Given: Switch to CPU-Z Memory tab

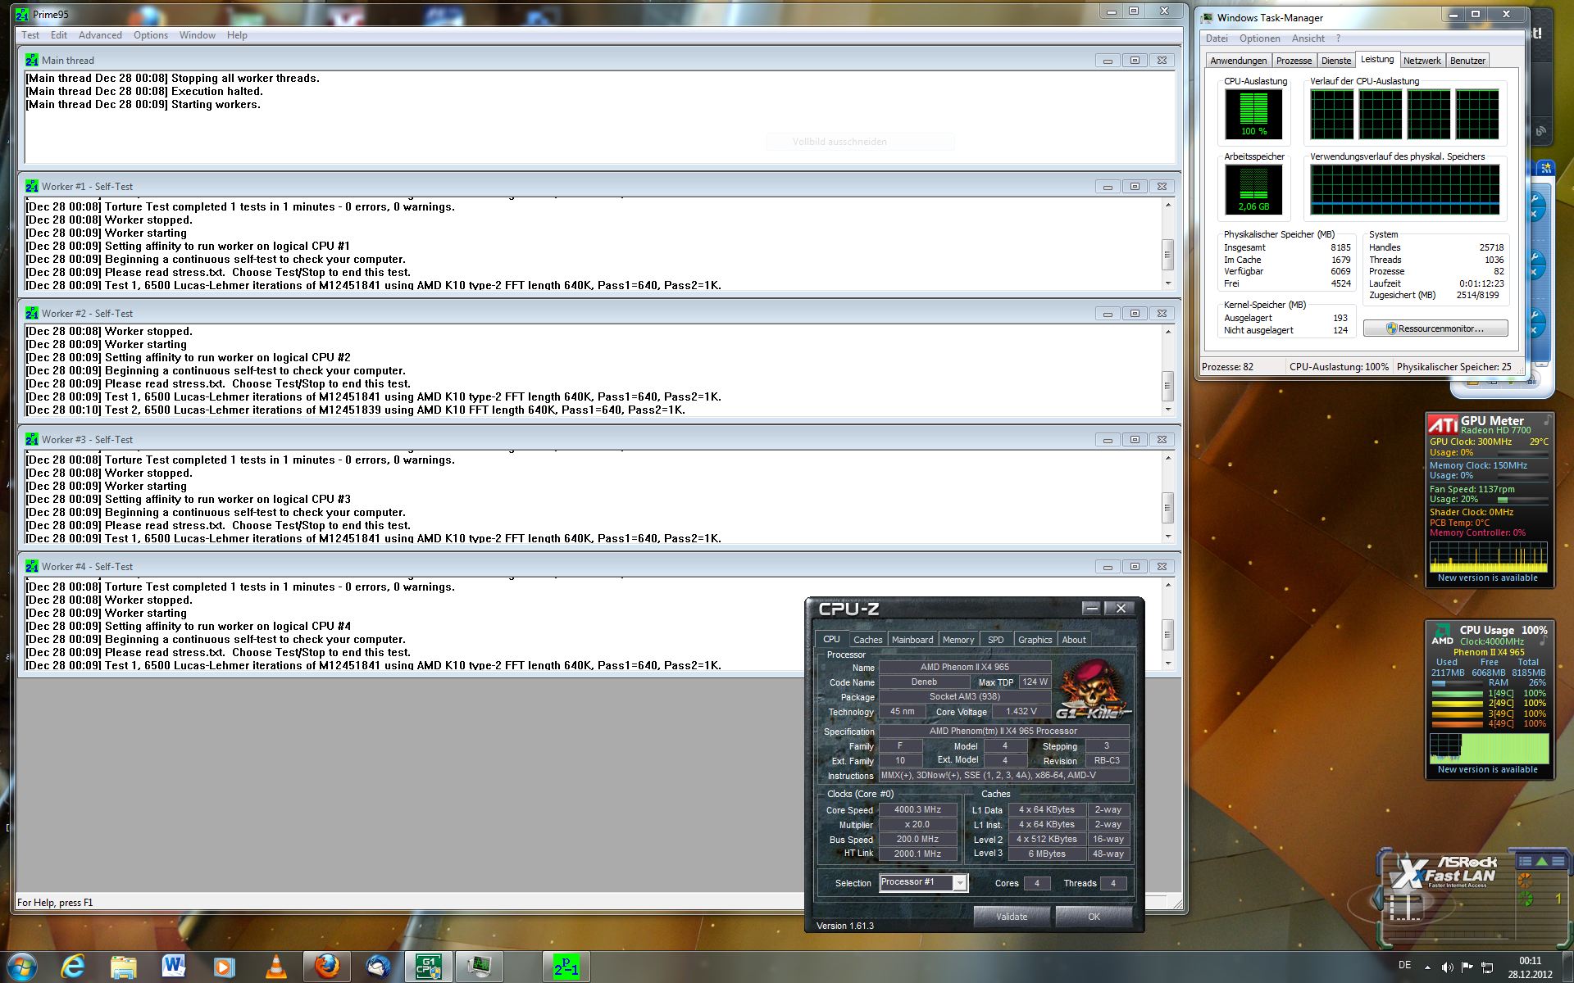Looking at the screenshot, I should [x=958, y=640].
